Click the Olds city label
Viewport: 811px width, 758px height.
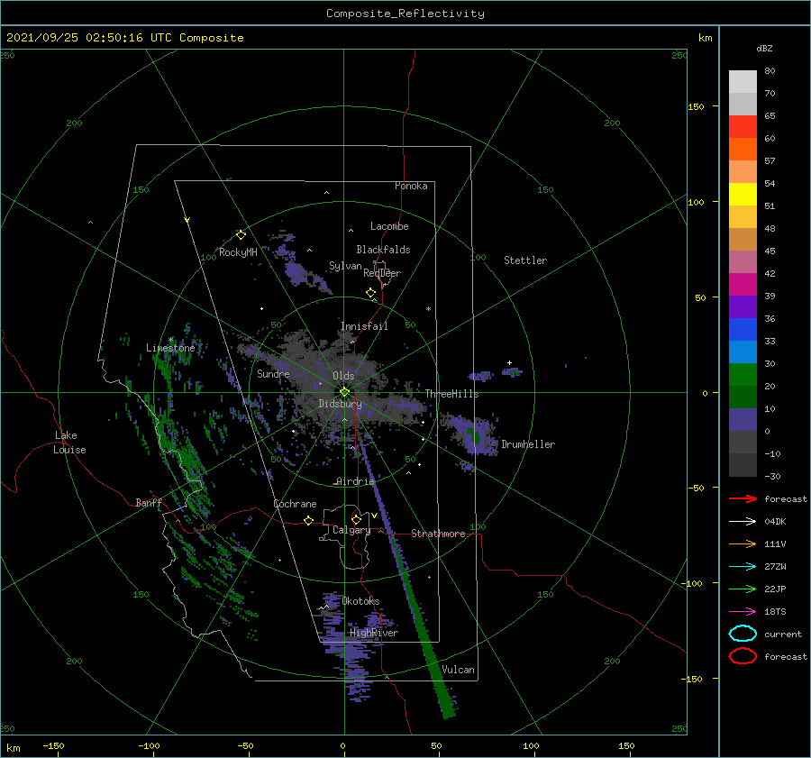343,376
